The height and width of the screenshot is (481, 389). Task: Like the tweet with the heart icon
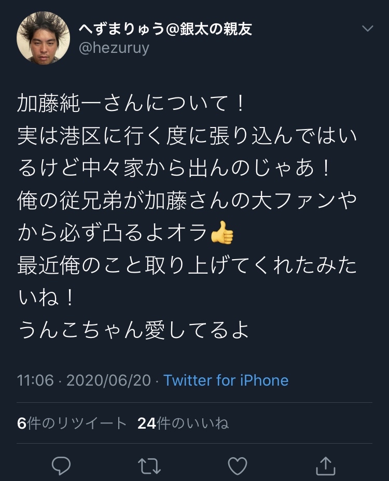tap(238, 465)
